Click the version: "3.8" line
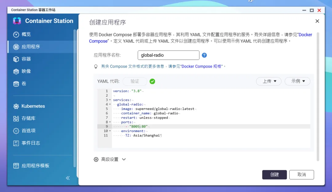This screenshot has width=332, height=192. (127, 91)
